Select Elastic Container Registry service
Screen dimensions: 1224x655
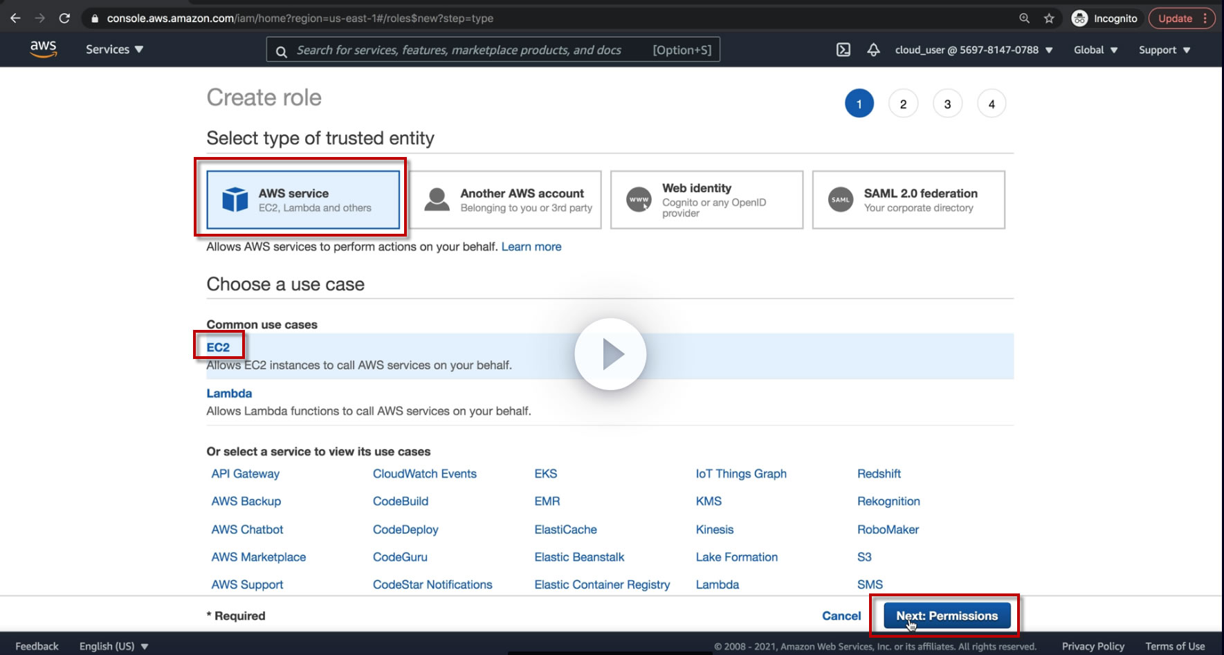coord(602,584)
